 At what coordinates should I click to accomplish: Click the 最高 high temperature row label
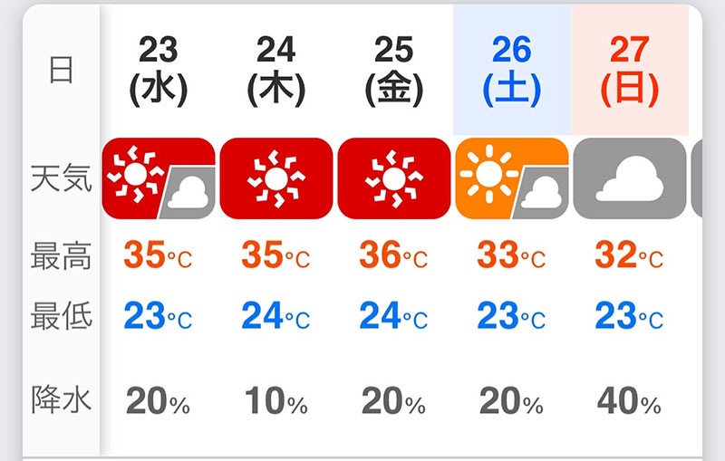[x=61, y=258]
